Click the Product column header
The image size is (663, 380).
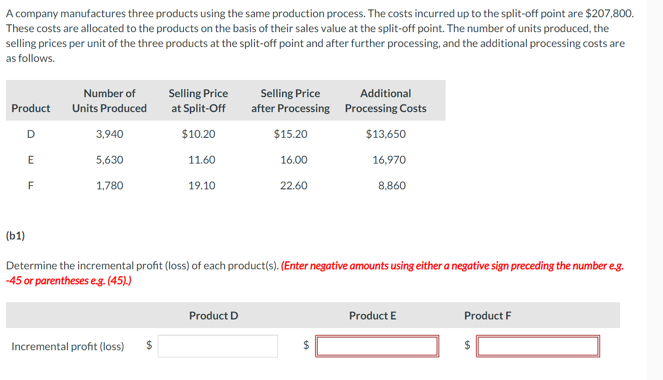click(x=30, y=108)
